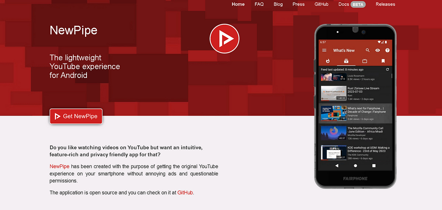The image size is (442, 210).
Task: Click the NewPipe round logo
Action: (225, 39)
